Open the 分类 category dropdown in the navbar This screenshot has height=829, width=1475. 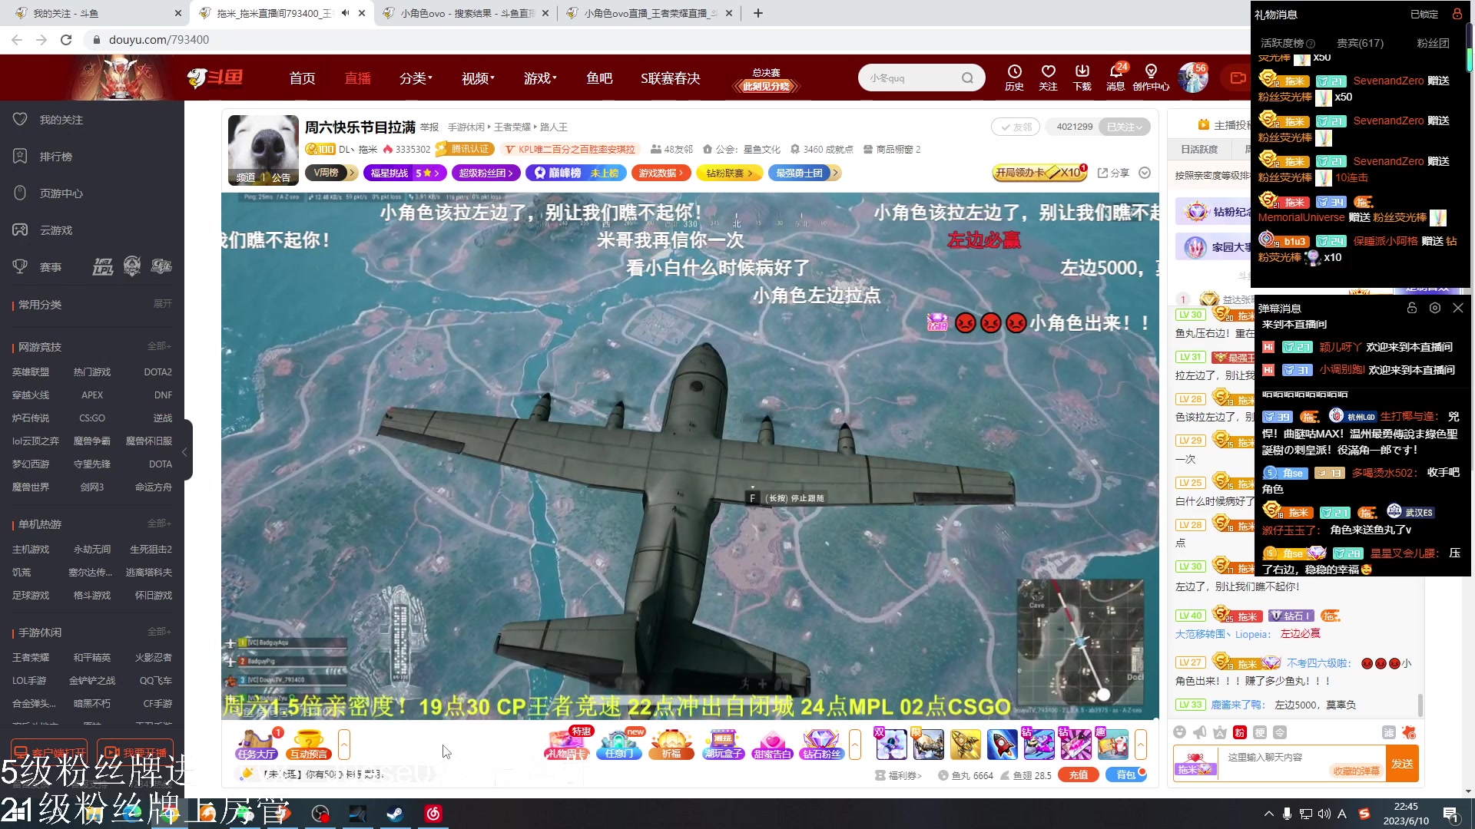click(415, 78)
